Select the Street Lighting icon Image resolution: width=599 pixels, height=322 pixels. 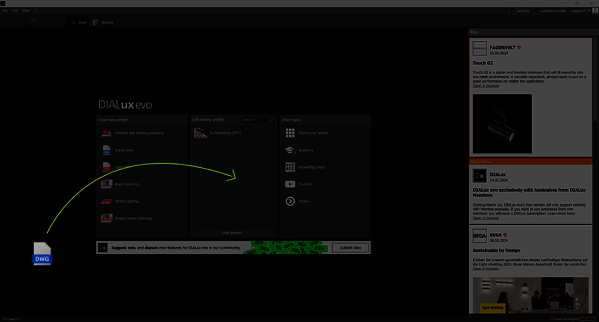coord(106,201)
